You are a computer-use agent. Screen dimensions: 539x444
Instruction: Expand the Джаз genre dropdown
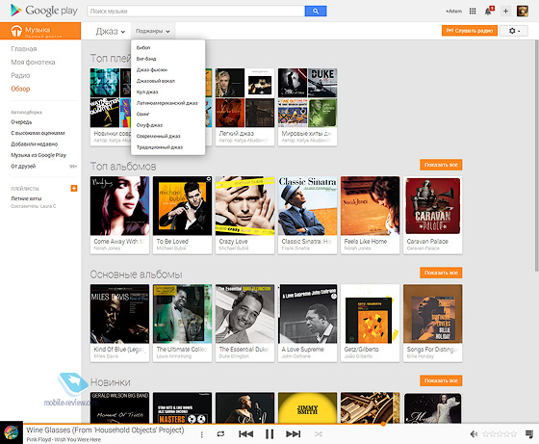click(111, 31)
